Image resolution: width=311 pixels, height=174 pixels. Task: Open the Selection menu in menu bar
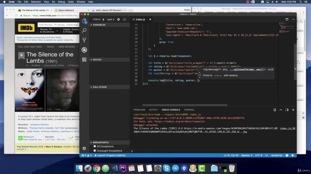point(36,2)
